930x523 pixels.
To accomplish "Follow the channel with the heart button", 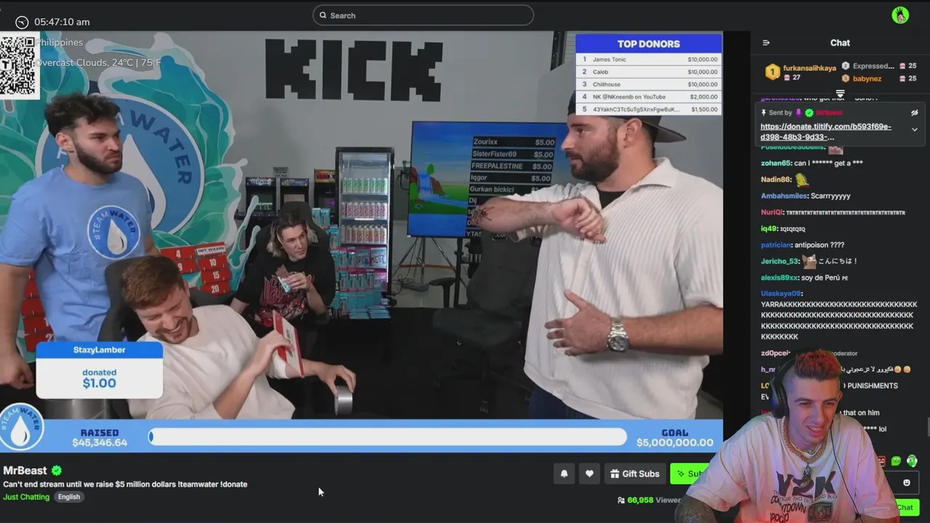I will click(x=589, y=474).
